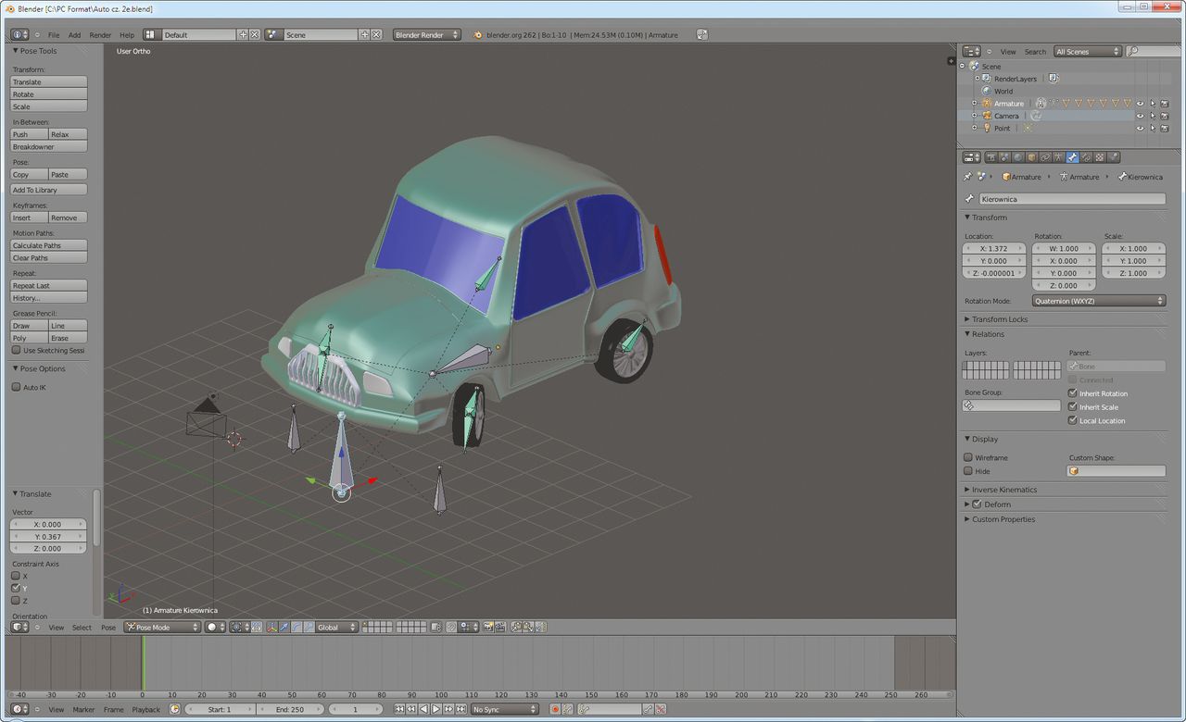Check X constraint axis checkbox
This screenshot has height=722, width=1186.
16,576
